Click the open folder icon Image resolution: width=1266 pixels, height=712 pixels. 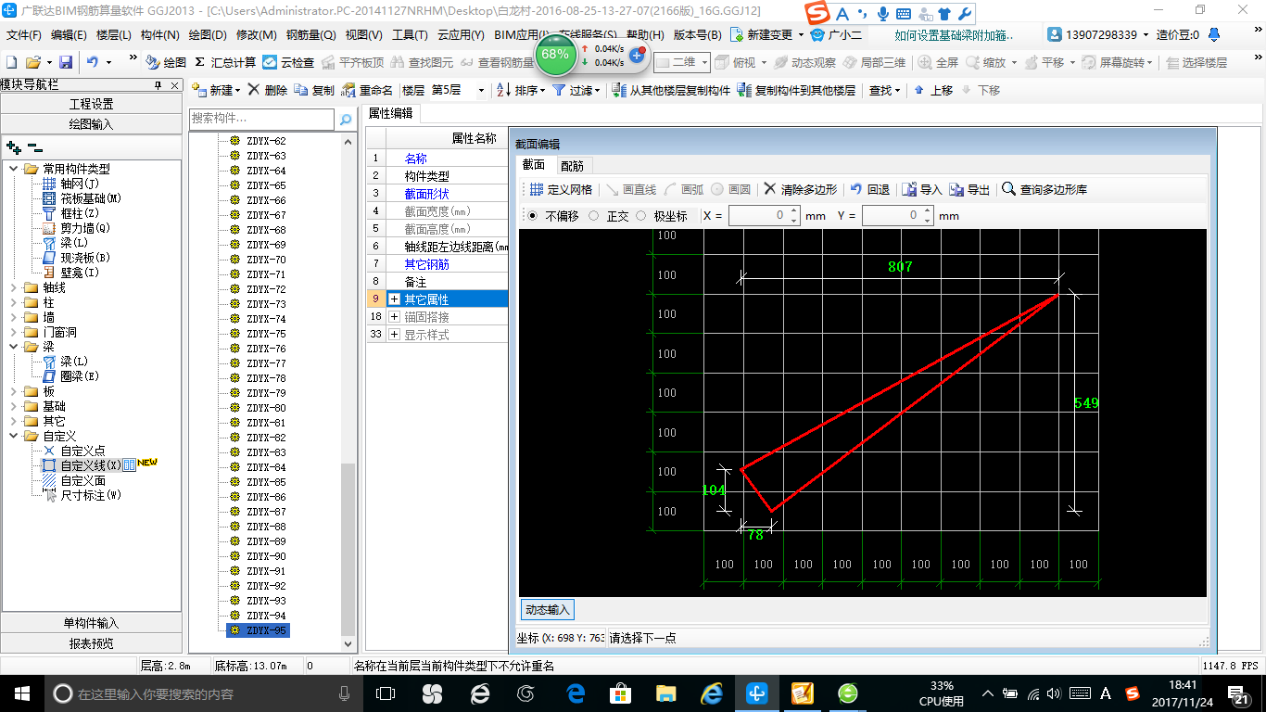[32, 62]
